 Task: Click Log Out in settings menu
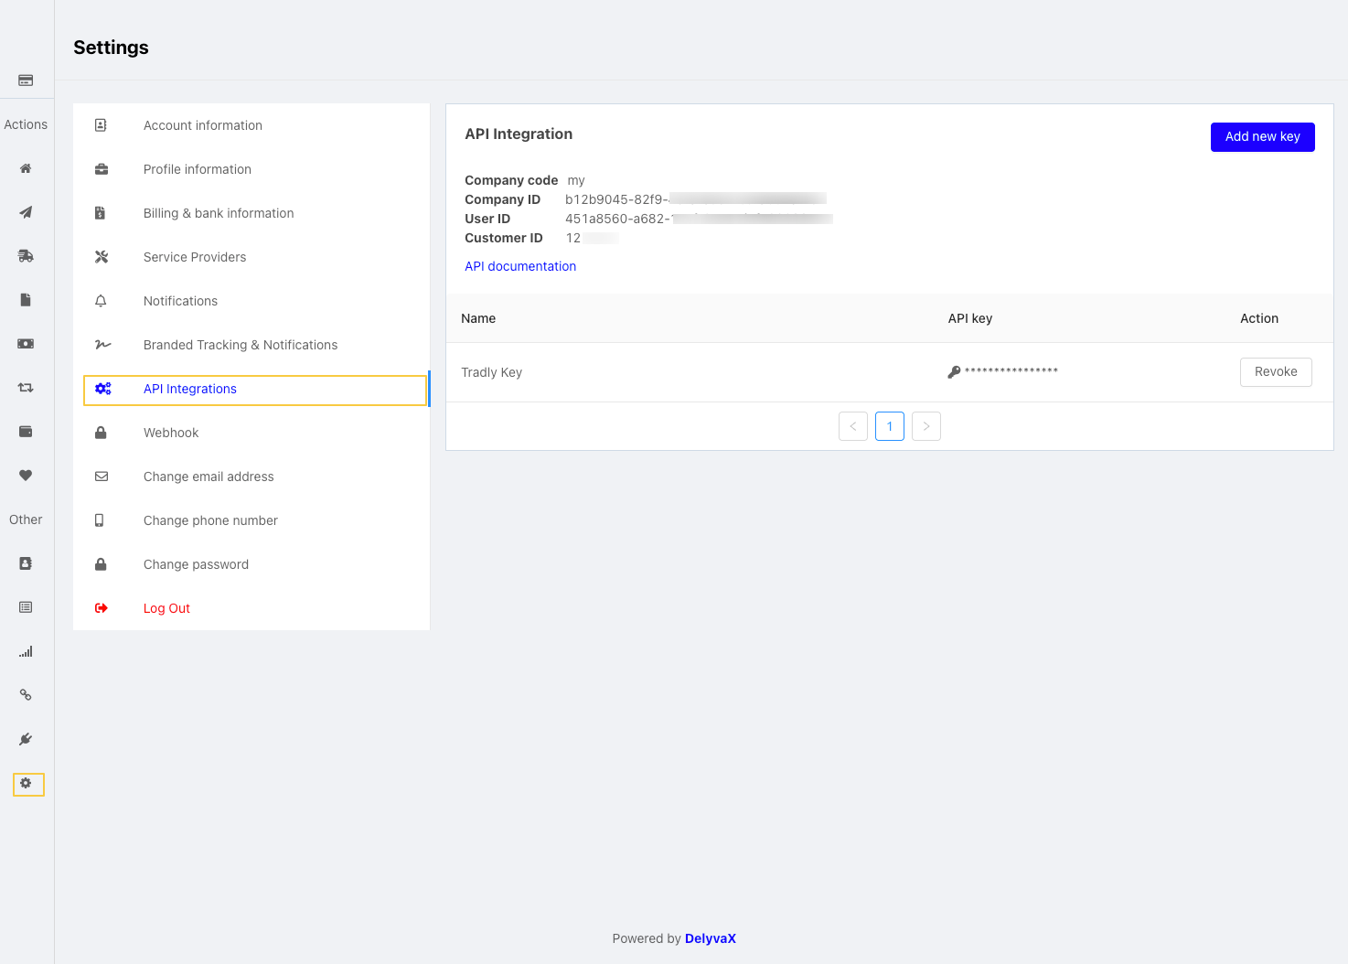point(166,608)
